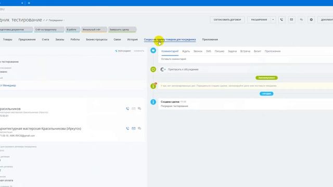Open the Счета tab

[x=45, y=39]
